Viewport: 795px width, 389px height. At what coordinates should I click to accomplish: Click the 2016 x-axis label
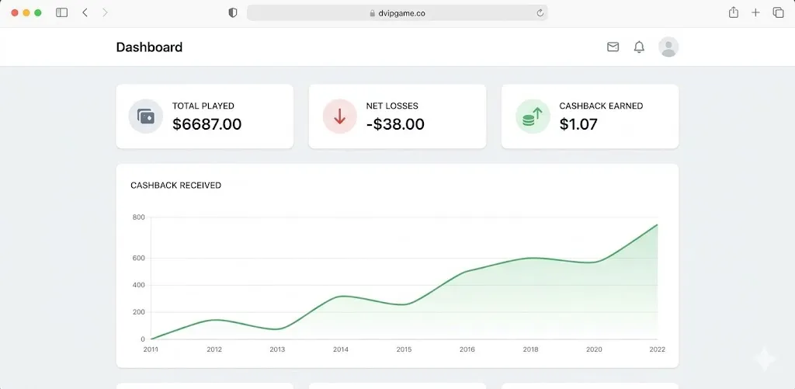tap(467, 349)
